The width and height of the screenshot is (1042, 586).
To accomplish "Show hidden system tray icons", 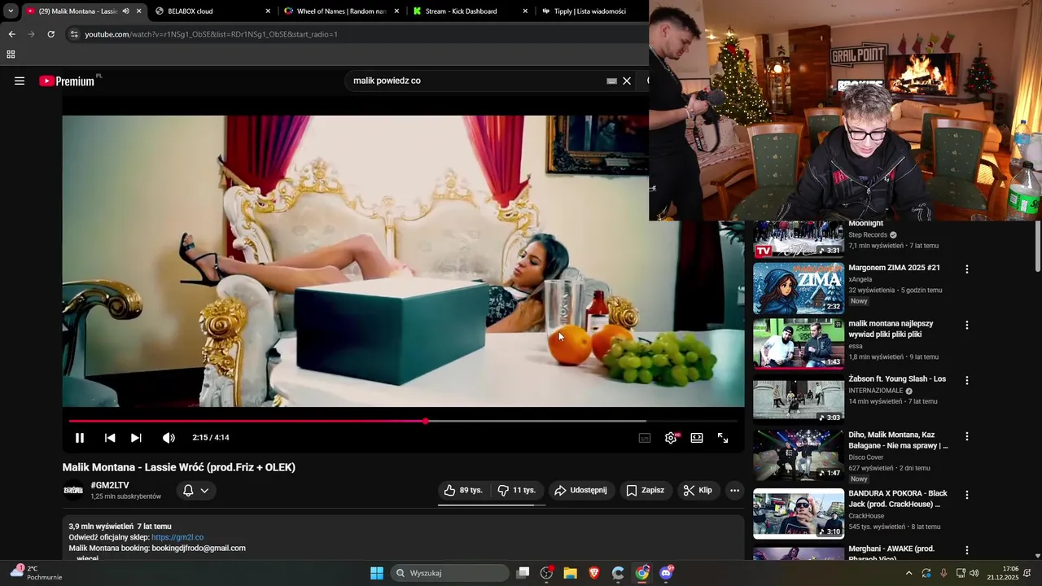I will pos(908,573).
